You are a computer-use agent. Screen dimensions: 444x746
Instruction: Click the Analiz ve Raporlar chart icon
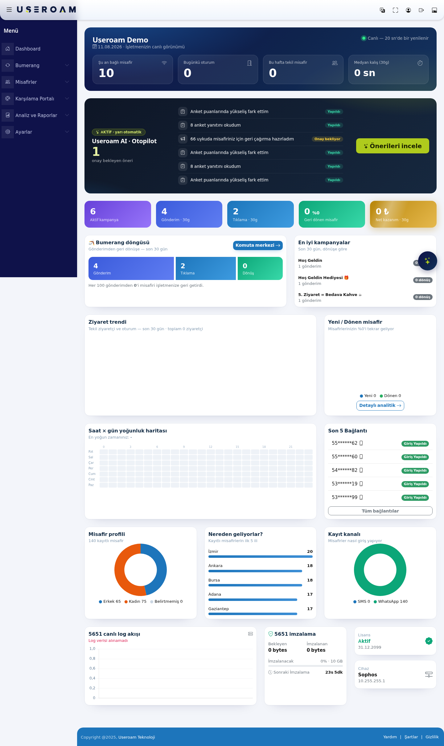[8, 115]
